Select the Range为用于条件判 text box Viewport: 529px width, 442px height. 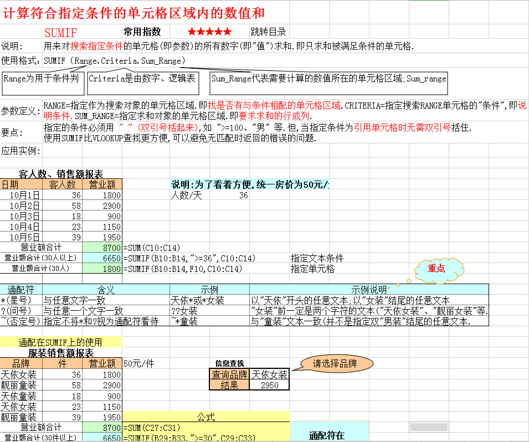click(43, 83)
